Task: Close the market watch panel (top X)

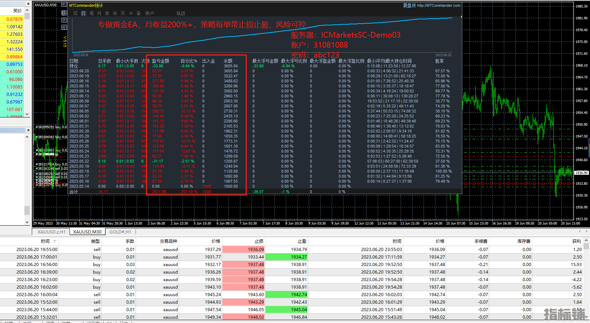Action: coord(28,4)
